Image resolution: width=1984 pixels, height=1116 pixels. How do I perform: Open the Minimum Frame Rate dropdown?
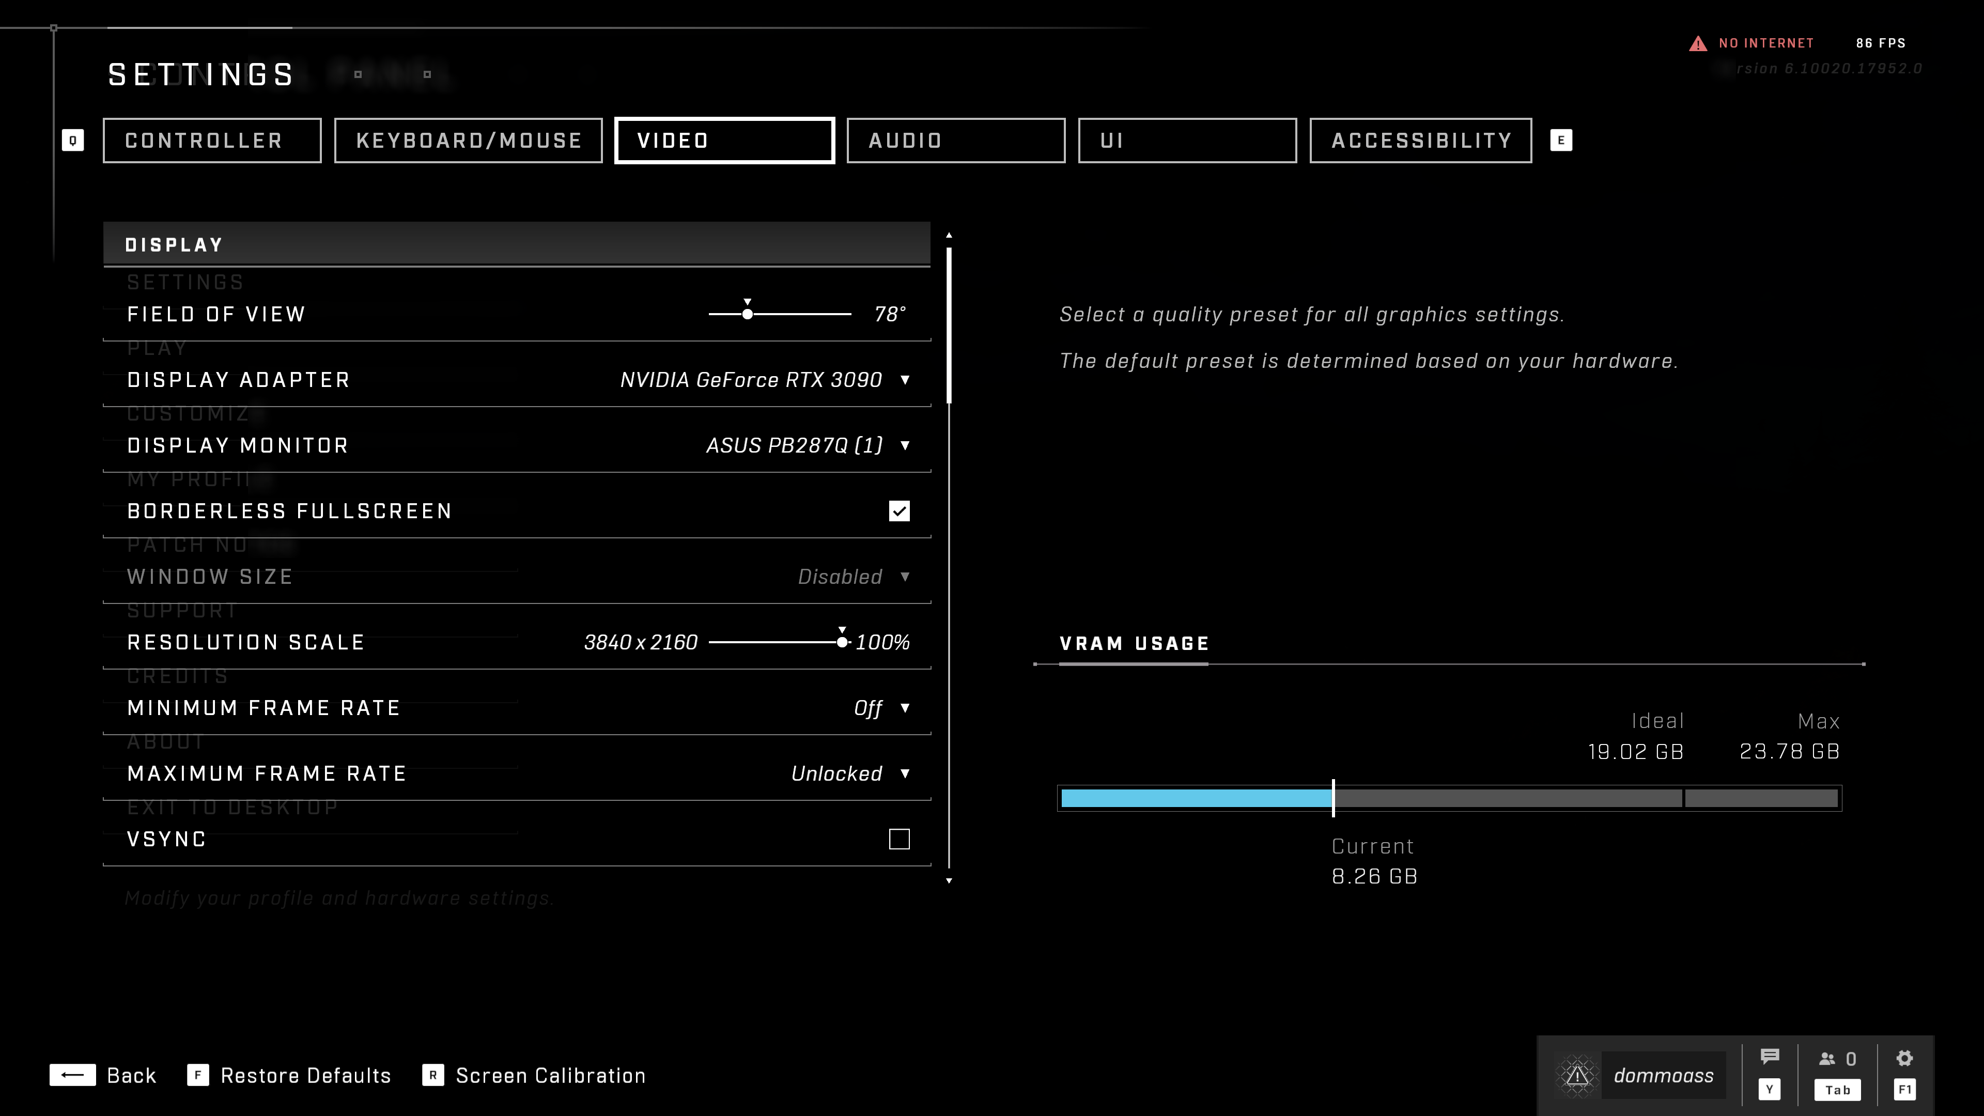coord(904,708)
